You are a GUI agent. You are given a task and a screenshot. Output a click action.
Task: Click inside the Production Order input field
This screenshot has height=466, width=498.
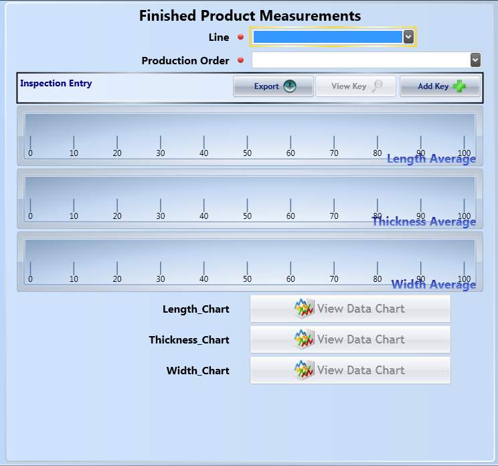click(x=360, y=60)
